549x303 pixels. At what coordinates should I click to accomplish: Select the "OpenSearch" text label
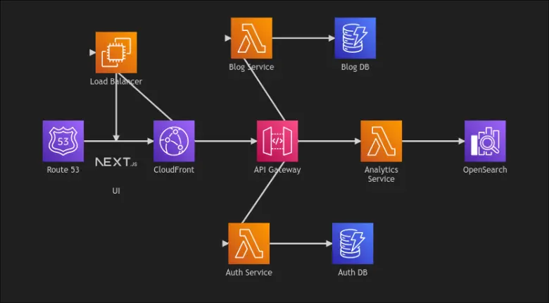485,170
